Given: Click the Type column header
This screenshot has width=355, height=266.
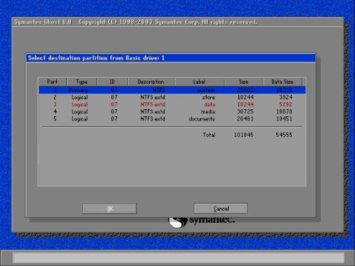Looking at the screenshot, I should (x=82, y=82).
